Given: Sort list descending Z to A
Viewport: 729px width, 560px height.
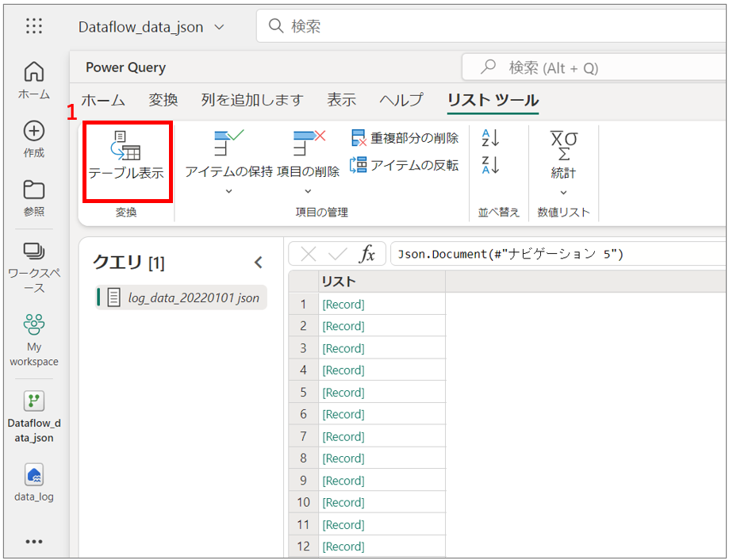Looking at the screenshot, I should pyautogui.click(x=490, y=164).
